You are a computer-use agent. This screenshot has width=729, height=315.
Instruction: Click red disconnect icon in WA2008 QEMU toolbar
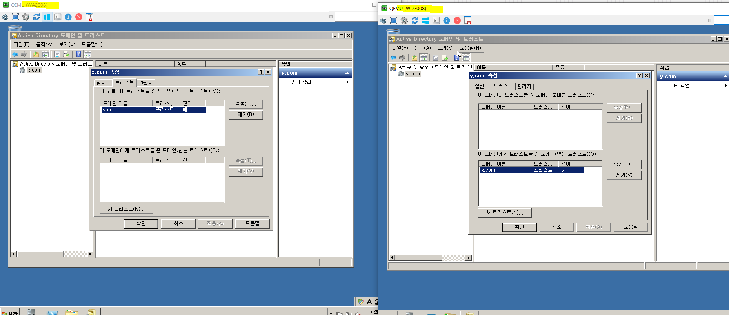tap(79, 17)
